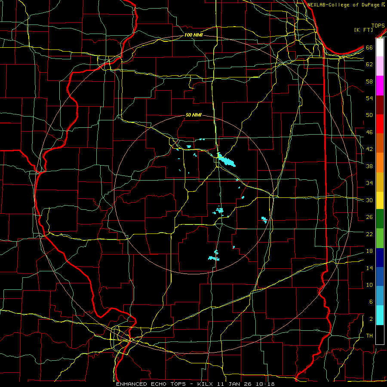Select the medium blue legend swatch
387x387 pixels.
380,276
